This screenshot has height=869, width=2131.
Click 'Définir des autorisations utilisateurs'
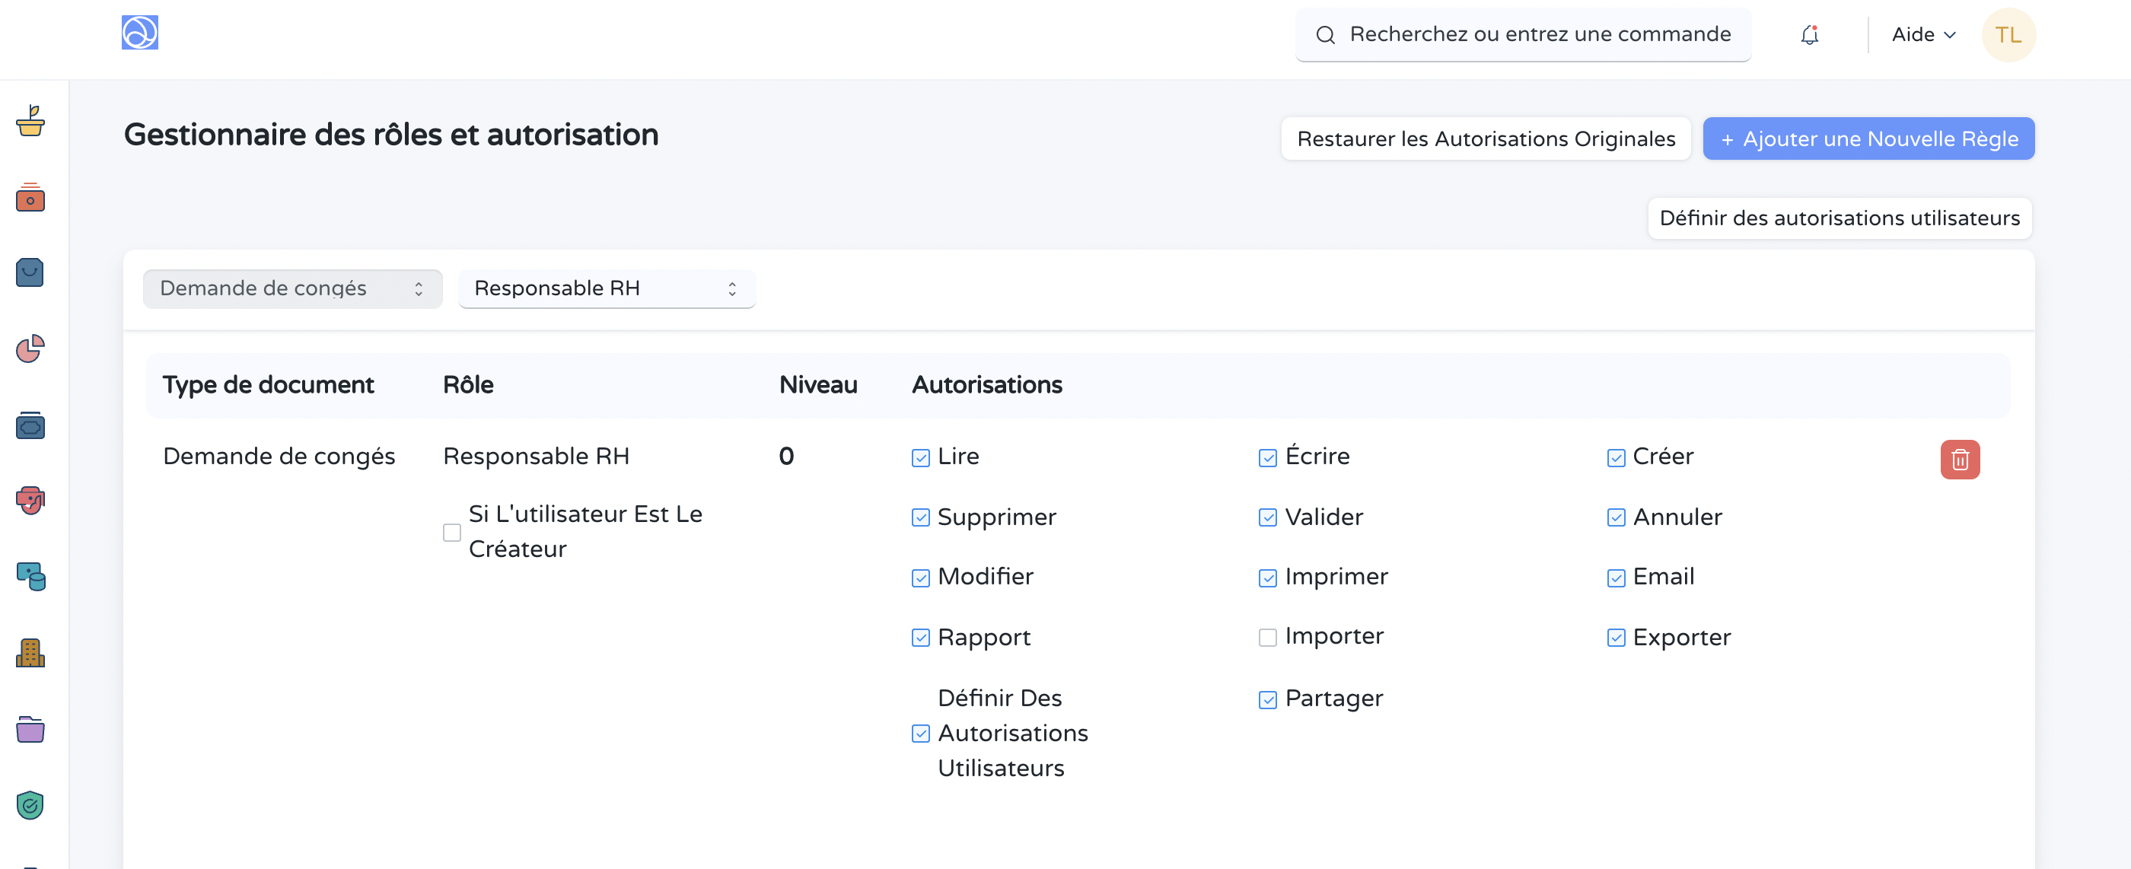tap(1839, 218)
